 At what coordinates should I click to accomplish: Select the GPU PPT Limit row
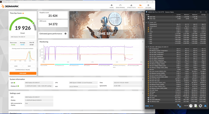(176, 96)
